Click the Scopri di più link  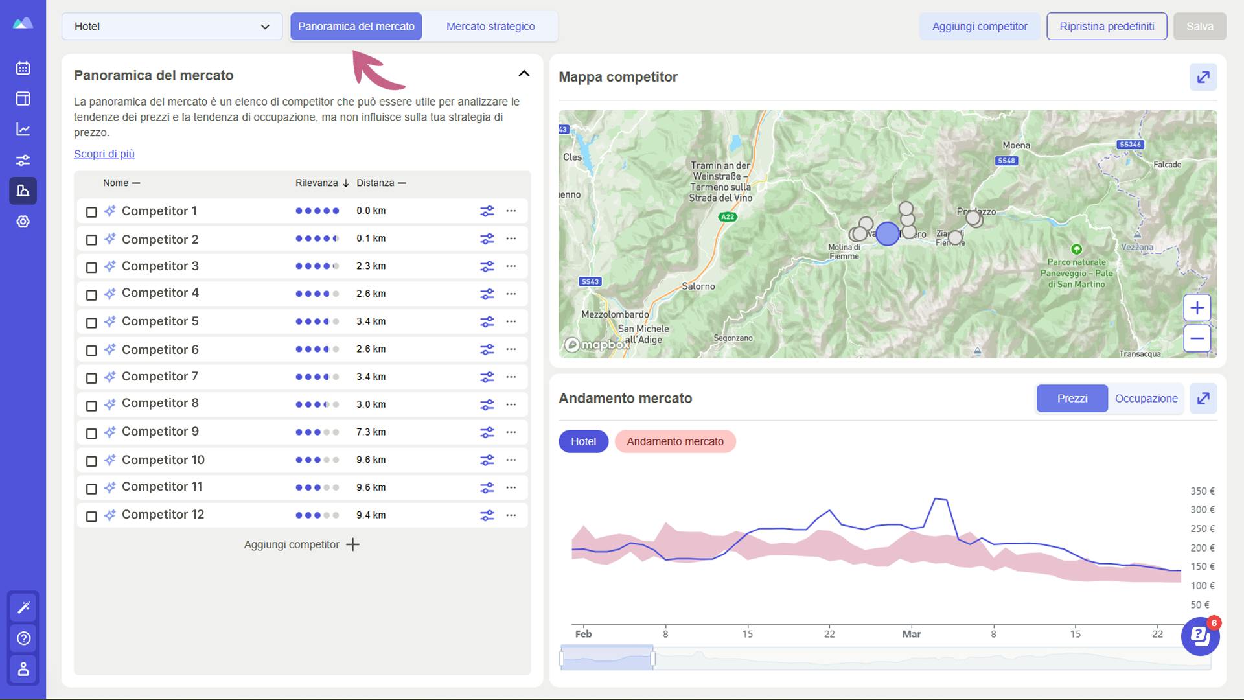click(x=104, y=154)
